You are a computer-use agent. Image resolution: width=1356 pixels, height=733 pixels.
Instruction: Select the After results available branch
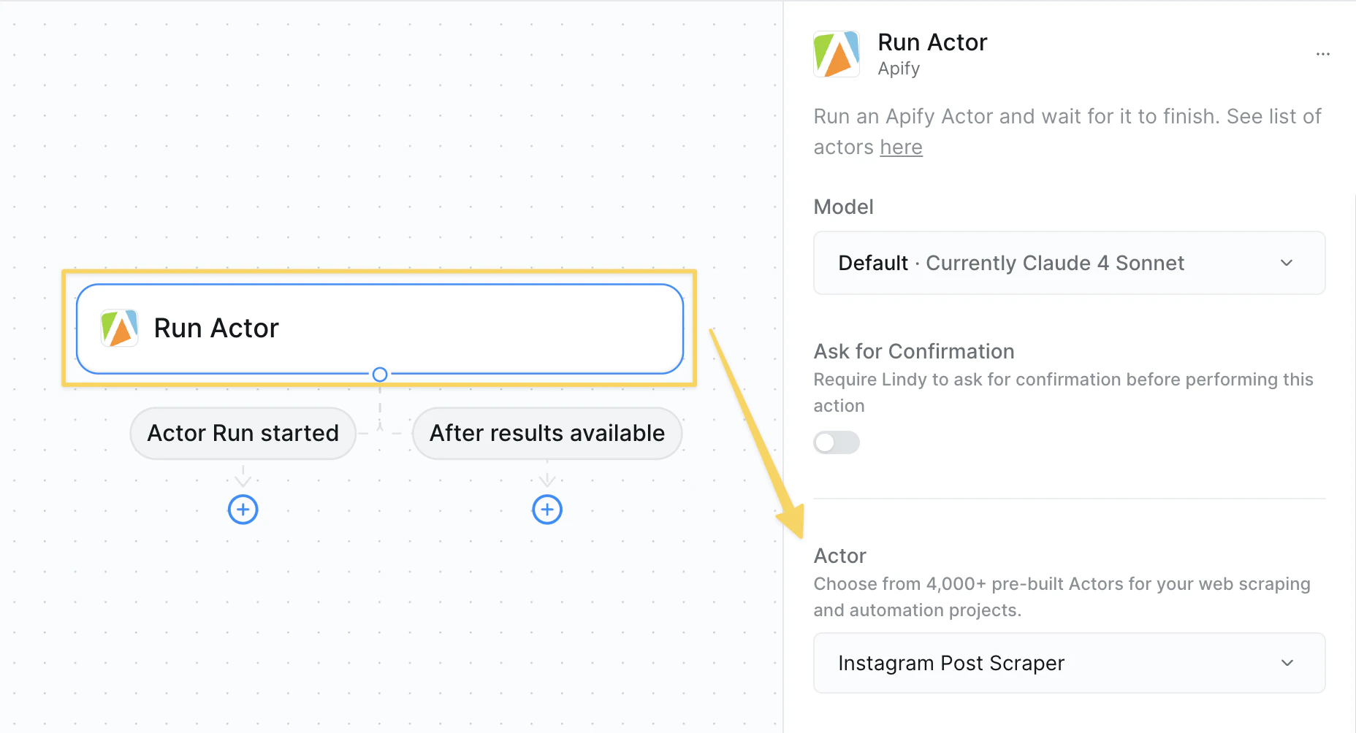pos(547,433)
